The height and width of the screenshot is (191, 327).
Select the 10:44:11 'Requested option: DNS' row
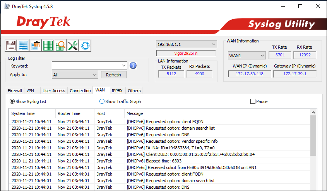point(159,135)
